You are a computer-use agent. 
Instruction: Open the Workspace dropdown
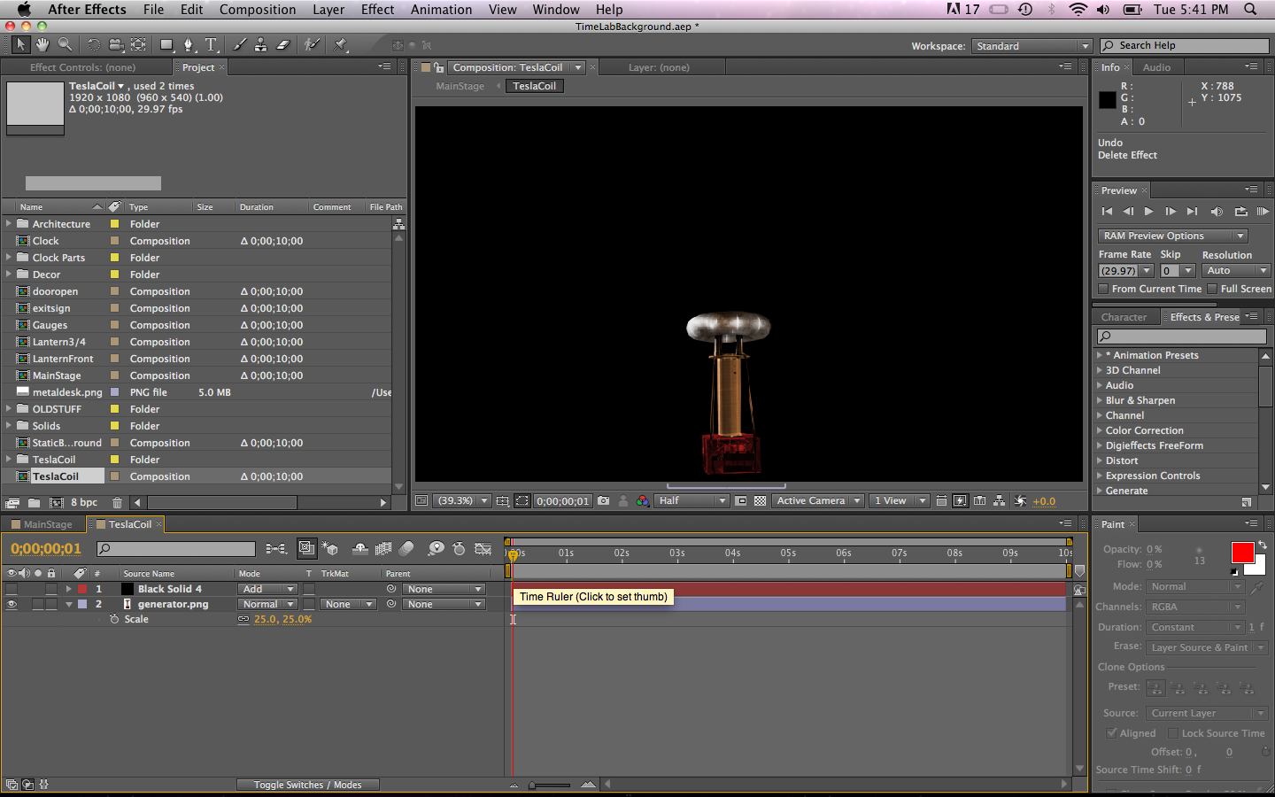click(x=1032, y=46)
